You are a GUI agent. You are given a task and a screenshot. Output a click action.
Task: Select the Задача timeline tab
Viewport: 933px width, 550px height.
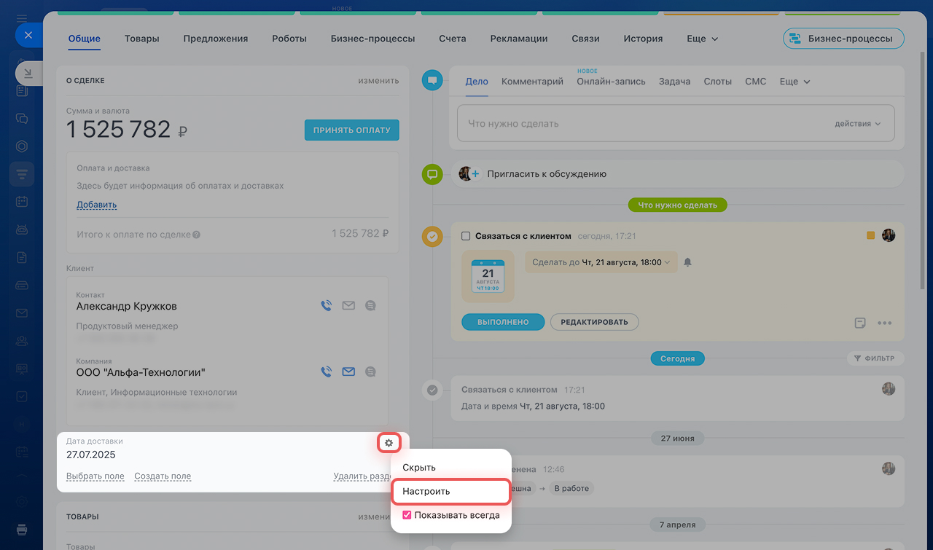pyautogui.click(x=674, y=82)
